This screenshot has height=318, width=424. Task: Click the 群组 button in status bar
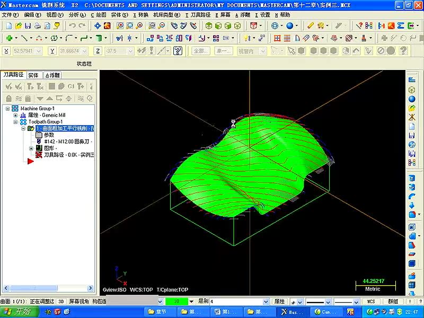[393, 302]
